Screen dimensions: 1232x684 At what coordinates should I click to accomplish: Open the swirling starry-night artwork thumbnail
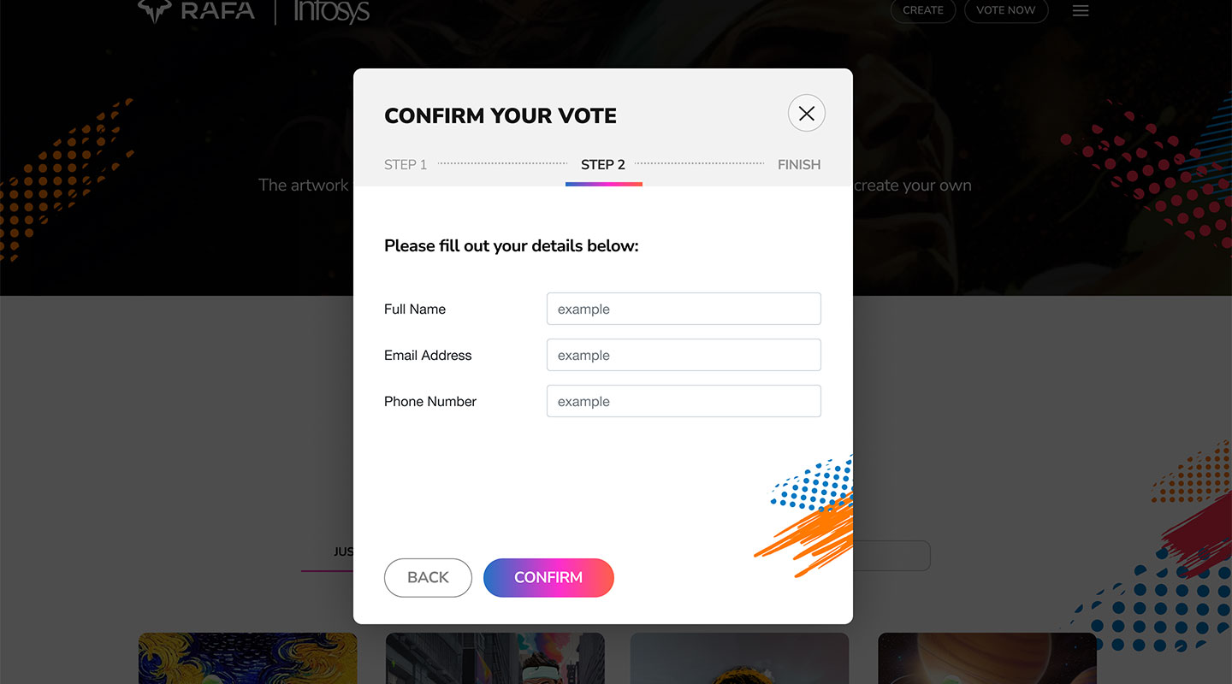(247, 658)
